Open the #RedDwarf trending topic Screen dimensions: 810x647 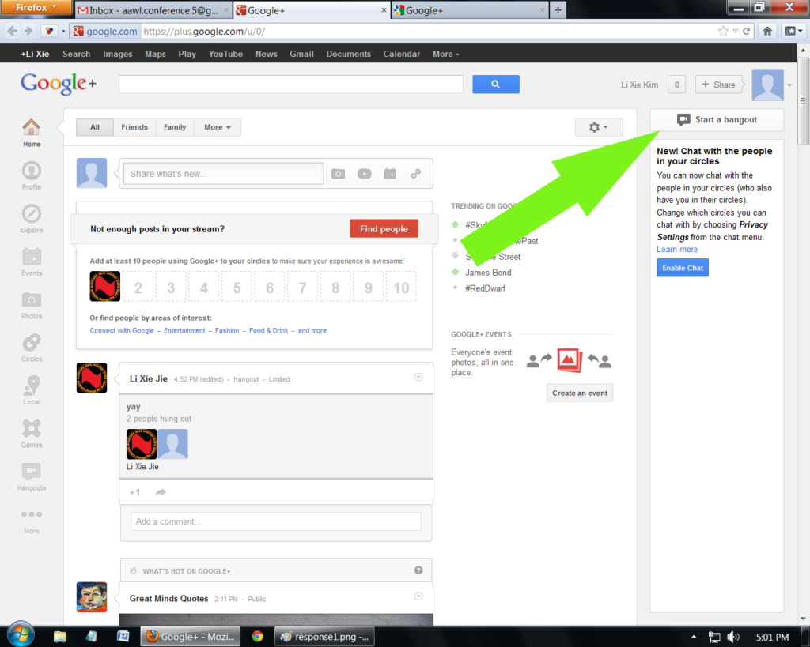(x=485, y=288)
